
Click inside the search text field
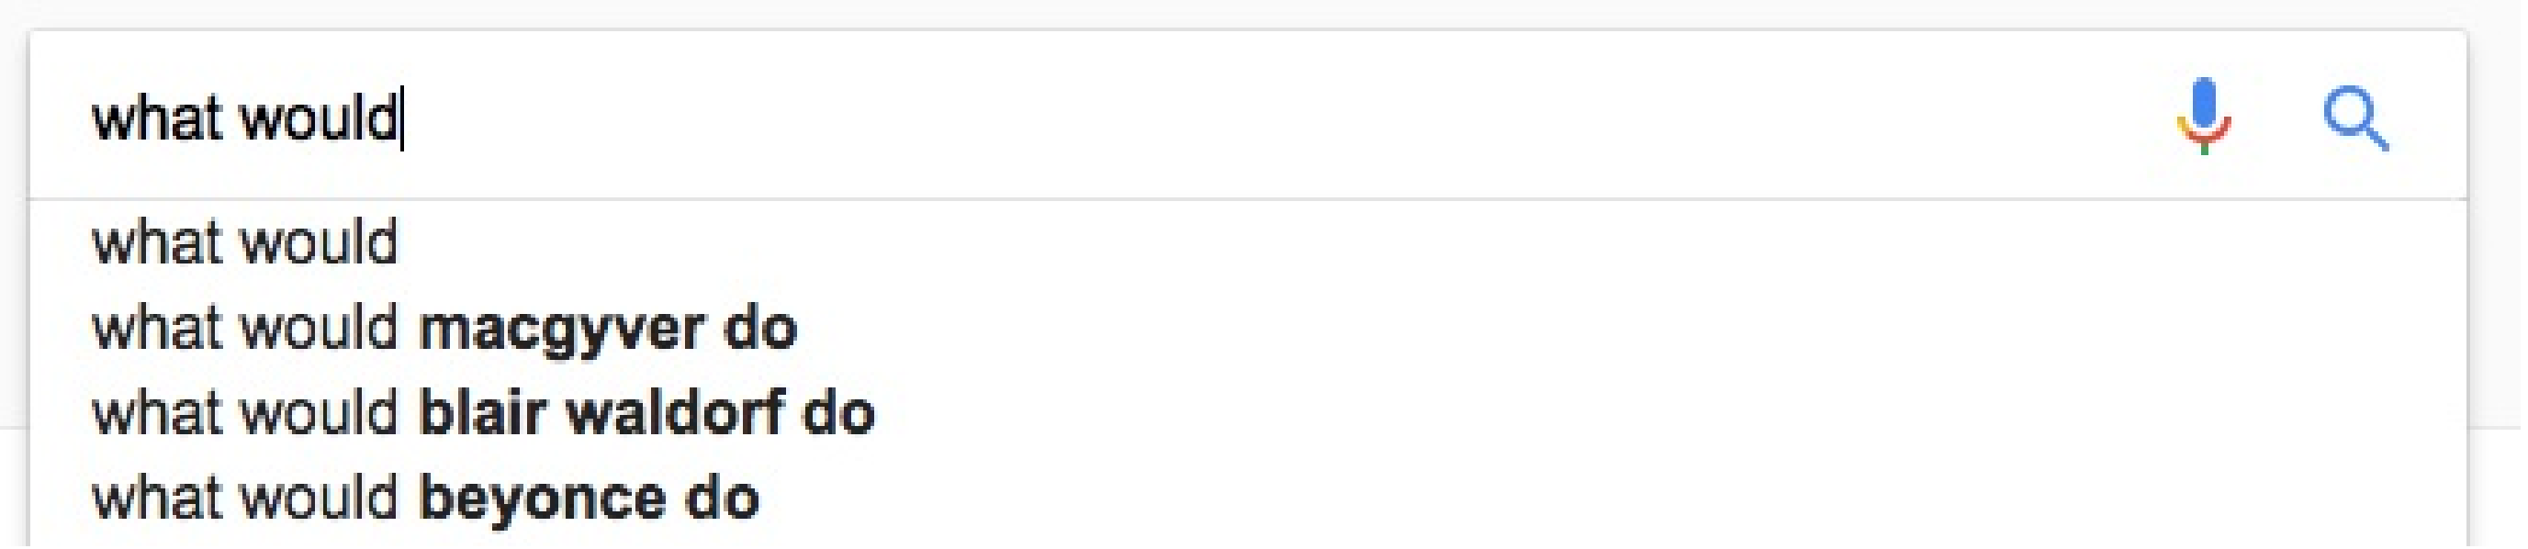[1177, 118]
